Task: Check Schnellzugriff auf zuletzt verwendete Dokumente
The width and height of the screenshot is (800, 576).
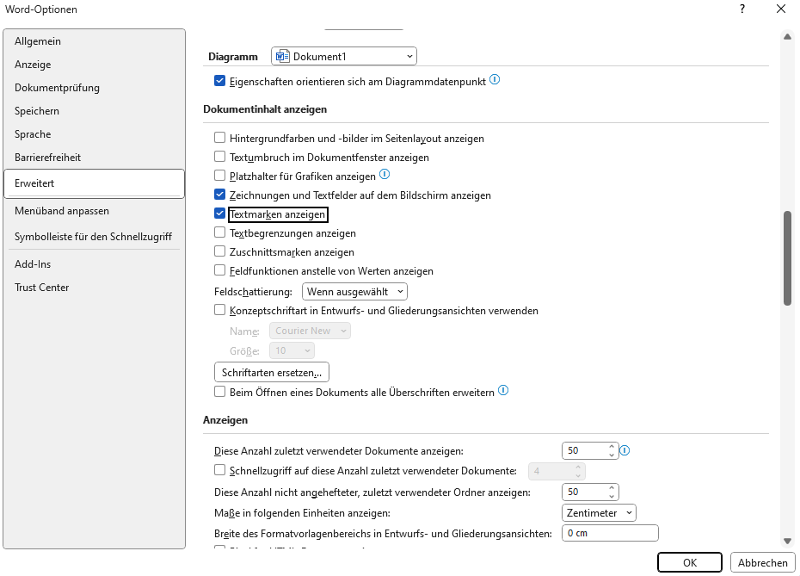Action: [x=219, y=470]
